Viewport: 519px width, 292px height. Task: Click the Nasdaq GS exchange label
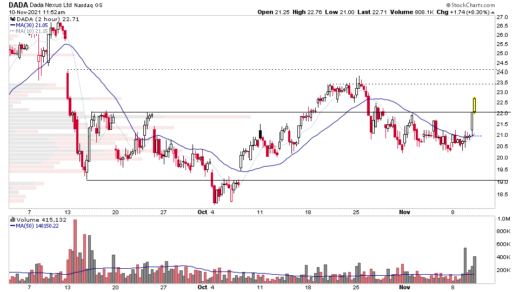pos(88,5)
